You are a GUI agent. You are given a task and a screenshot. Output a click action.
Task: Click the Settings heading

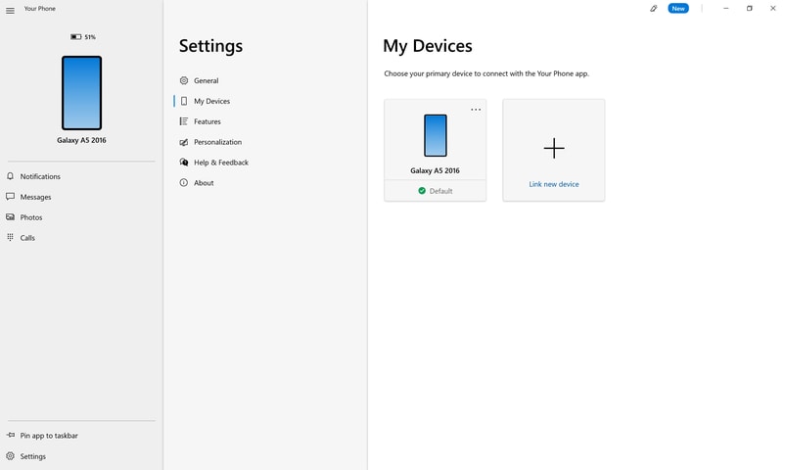click(x=210, y=46)
